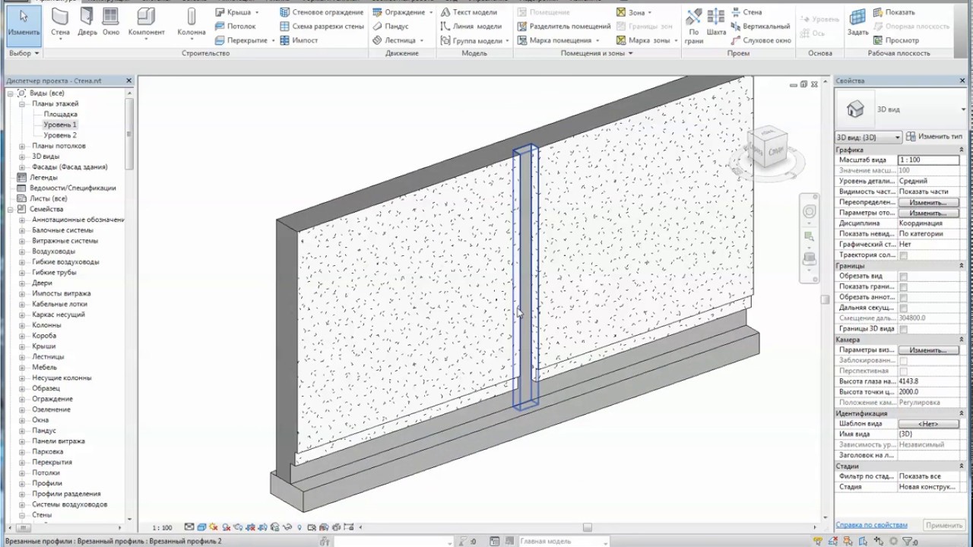This screenshot has height=547, width=973.
Task: Open the Выбор dropdown under Modify
Action: [x=23, y=53]
